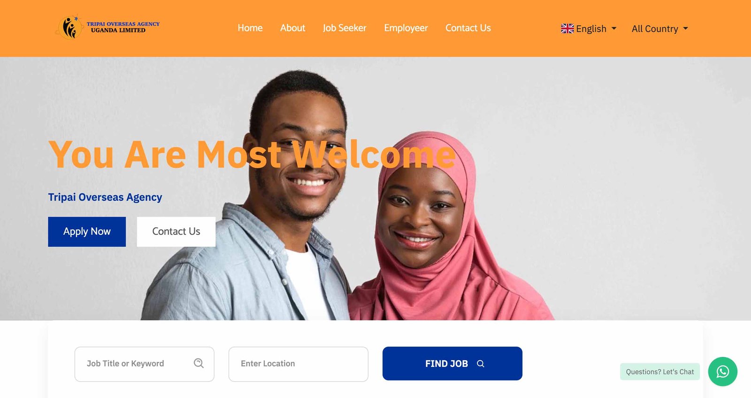Go to the Home menu item
751x398 pixels.
pos(250,28)
